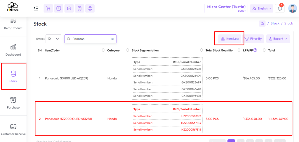Click serial number HZ2000567812
Viewport: 299px width, 142px height.
pos(191,116)
